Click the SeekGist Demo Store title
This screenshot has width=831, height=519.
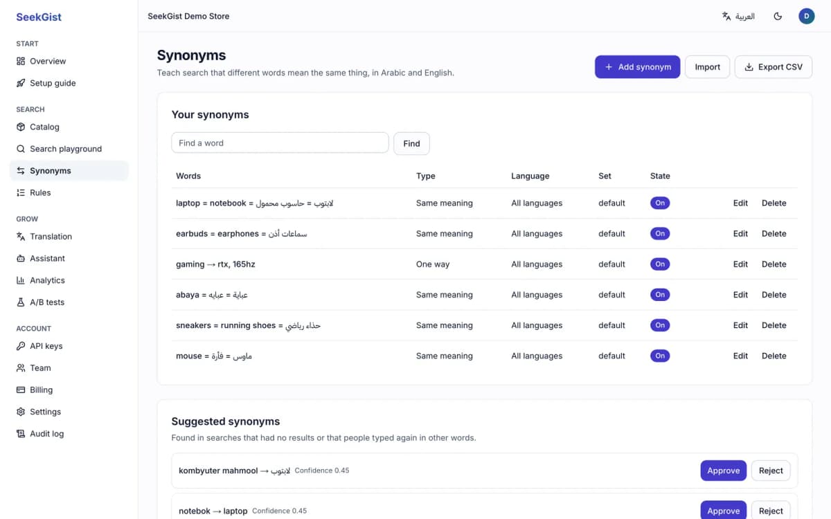(188, 16)
